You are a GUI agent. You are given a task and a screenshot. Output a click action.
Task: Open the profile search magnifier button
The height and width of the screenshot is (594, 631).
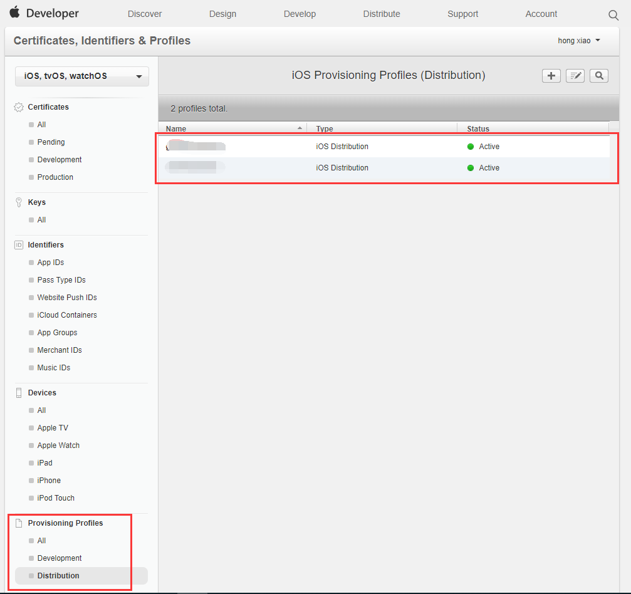[x=599, y=76]
